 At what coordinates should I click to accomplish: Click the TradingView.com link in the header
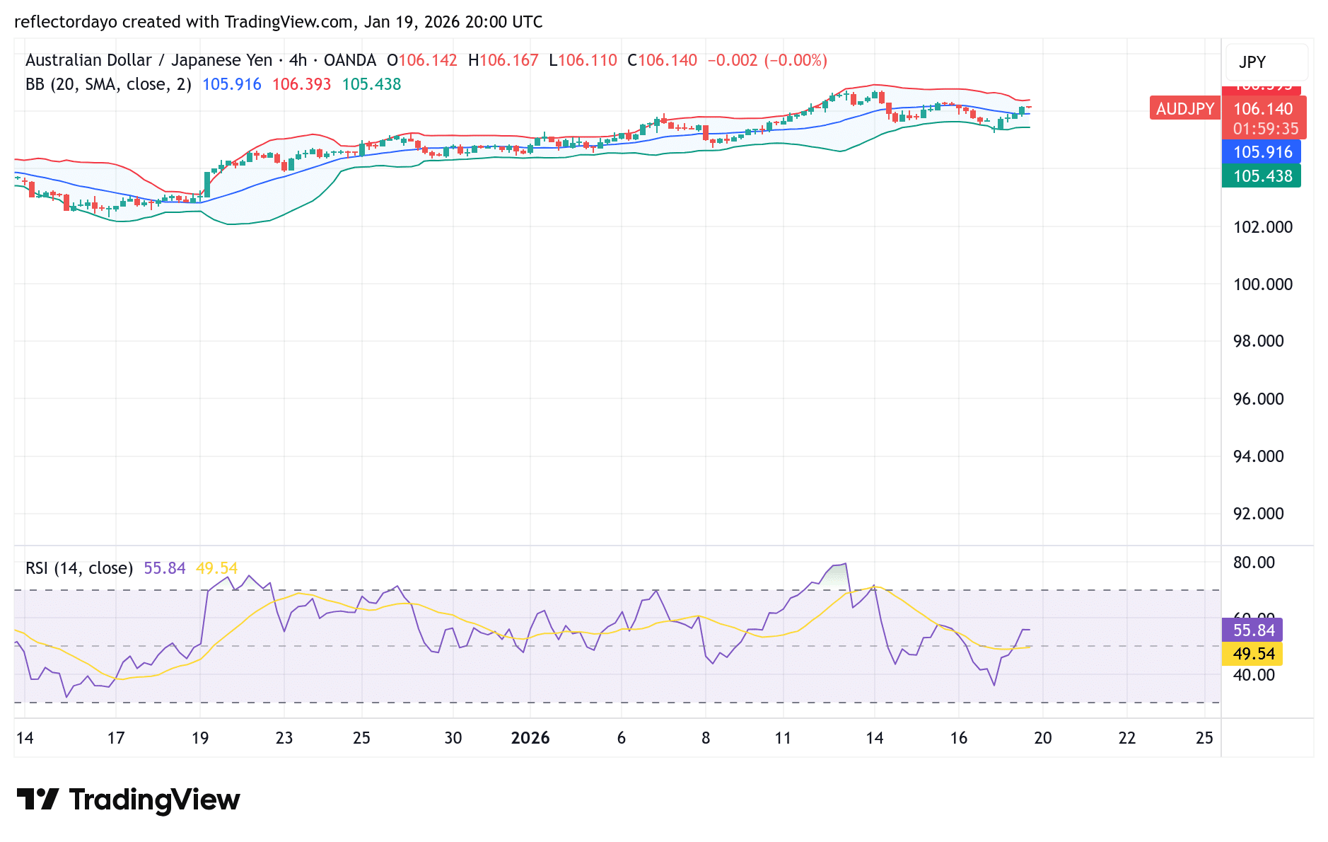click(x=289, y=21)
